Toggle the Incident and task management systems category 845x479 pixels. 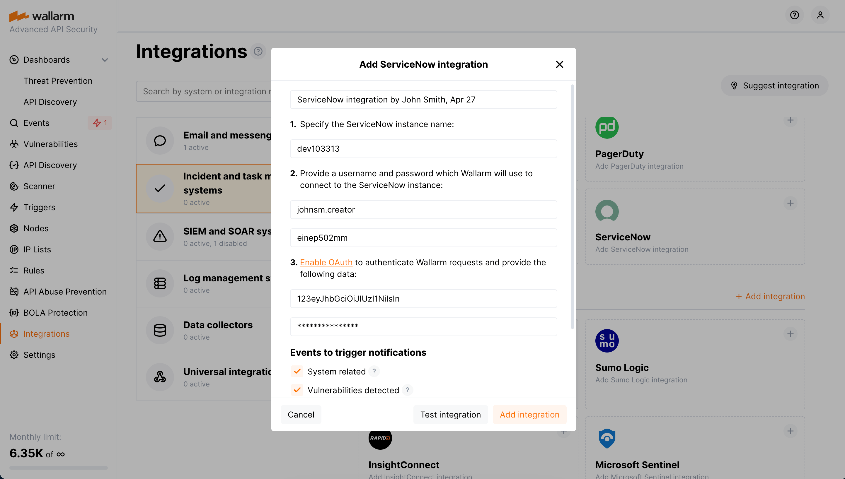click(204, 189)
